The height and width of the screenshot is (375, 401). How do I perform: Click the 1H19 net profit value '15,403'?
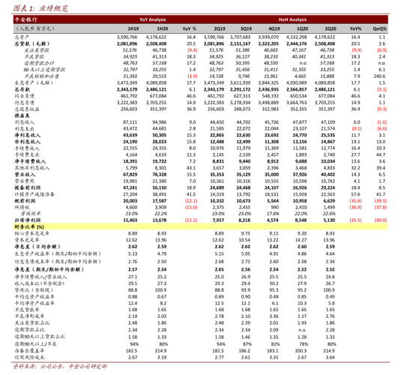[x=130, y=220]
